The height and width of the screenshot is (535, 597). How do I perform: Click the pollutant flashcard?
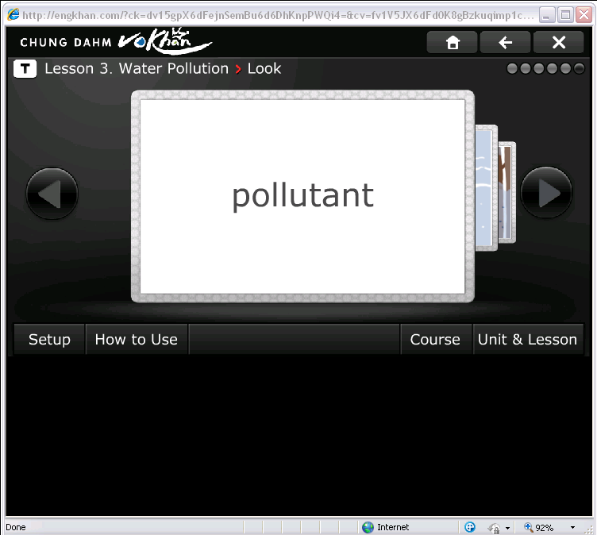click(x=302, y=197)
